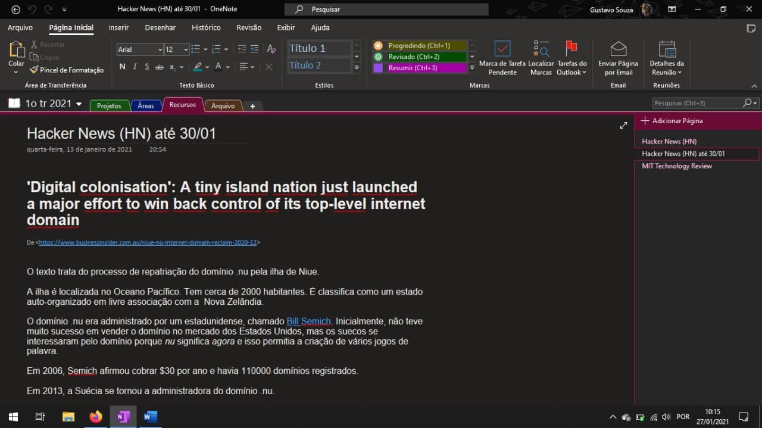Toggle bold formatting N button
This screenshot has width=762, height=428.
(x=122, y=67)
